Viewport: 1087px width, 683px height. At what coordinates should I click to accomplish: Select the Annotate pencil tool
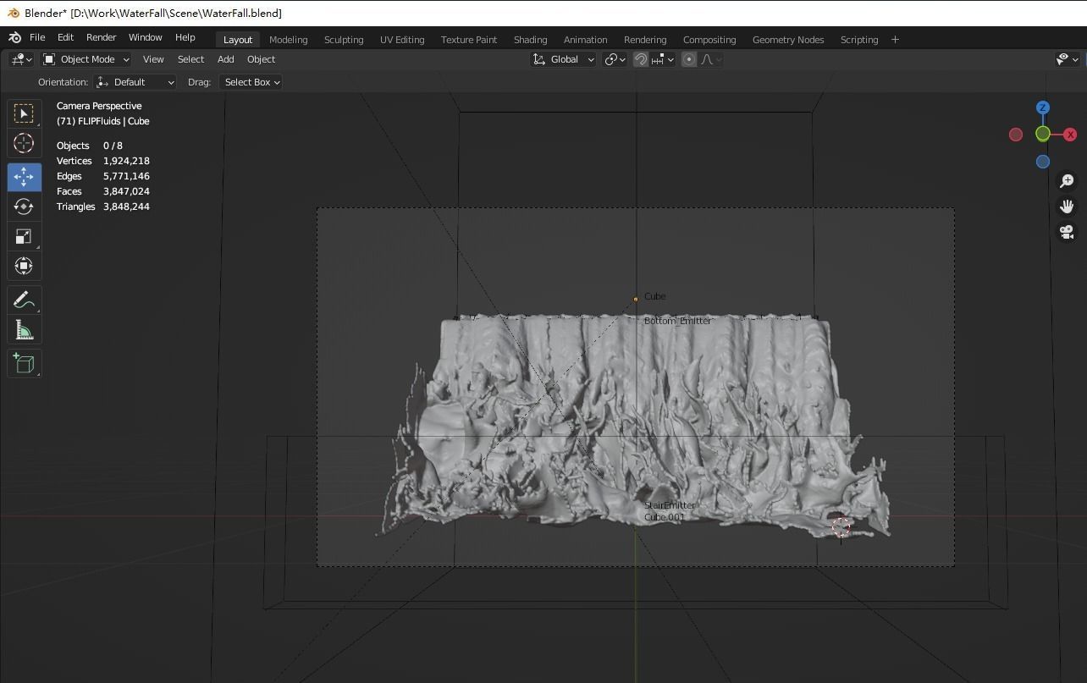(x=24, y=300)
